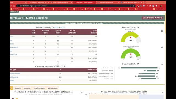Open the wifi/internet bookmark folder
This screenshot has height=99, width=176.
pos(37,9)
